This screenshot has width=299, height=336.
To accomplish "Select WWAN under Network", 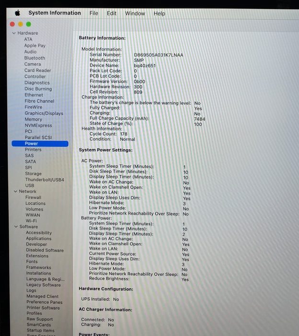I will click(33, 215).
